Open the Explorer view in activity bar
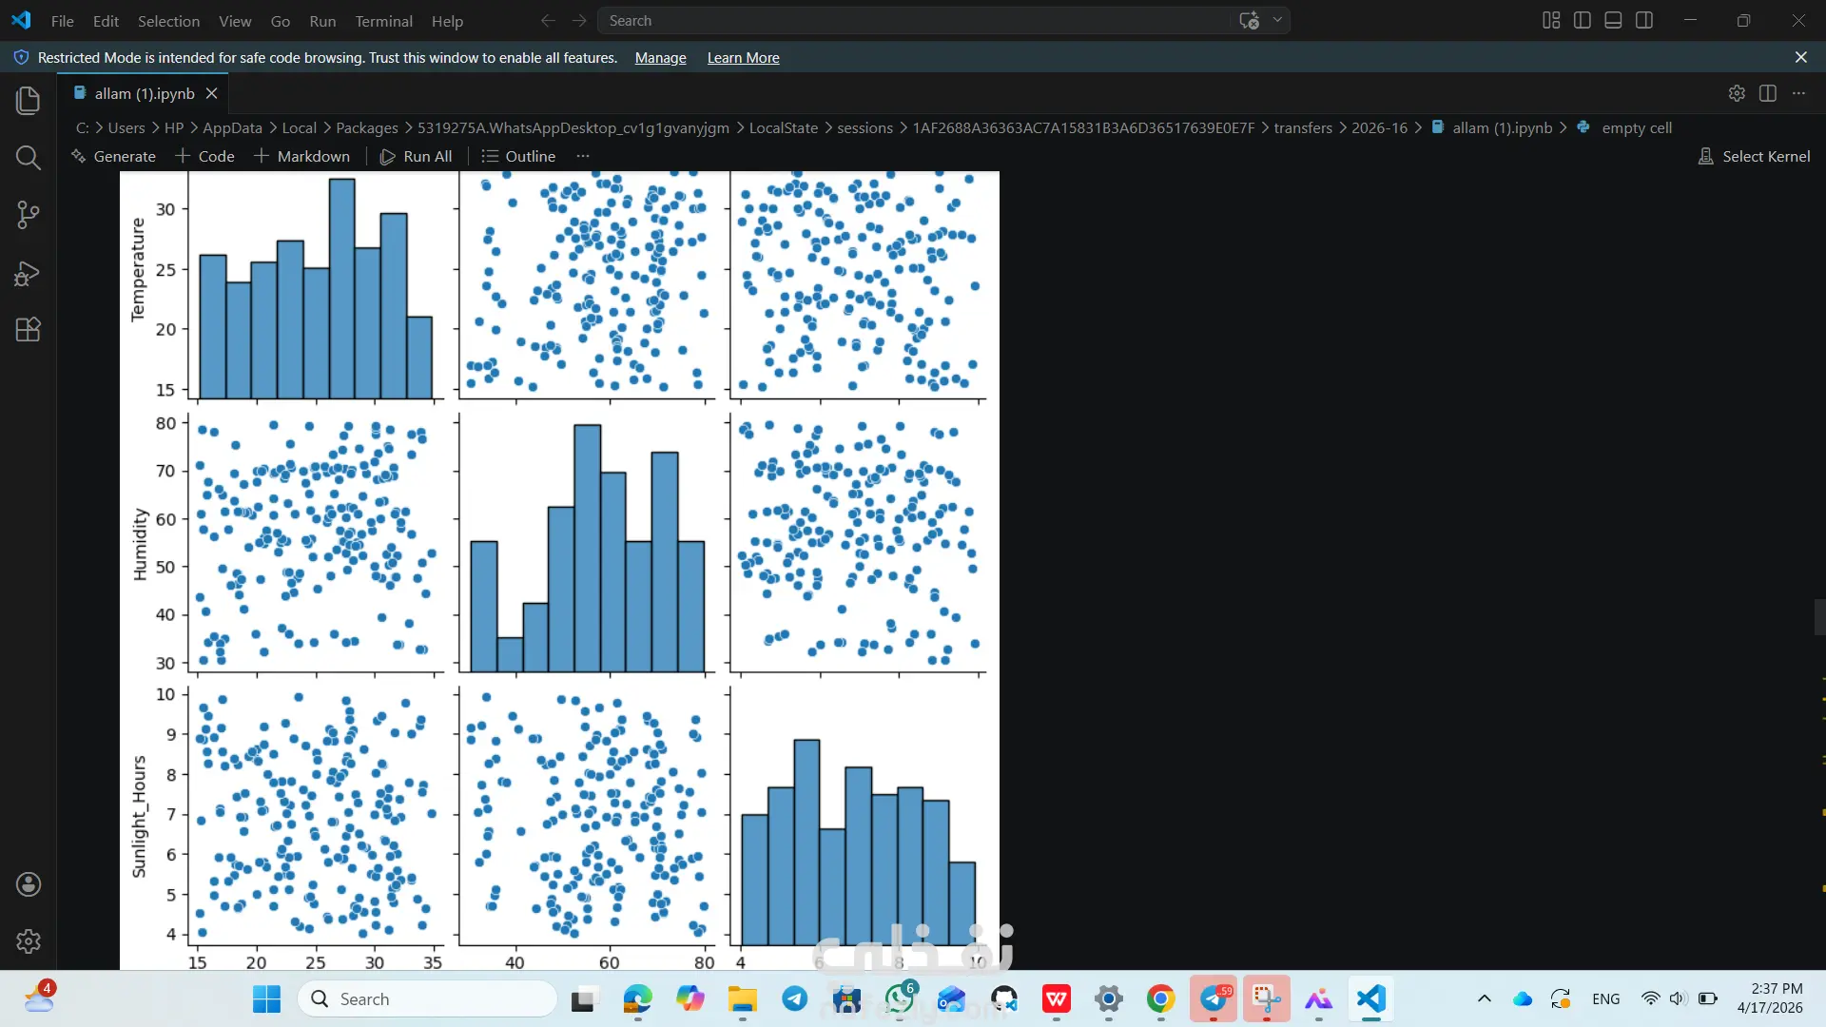Viewport: 1826px width, 1027px height. coord(29,100)
